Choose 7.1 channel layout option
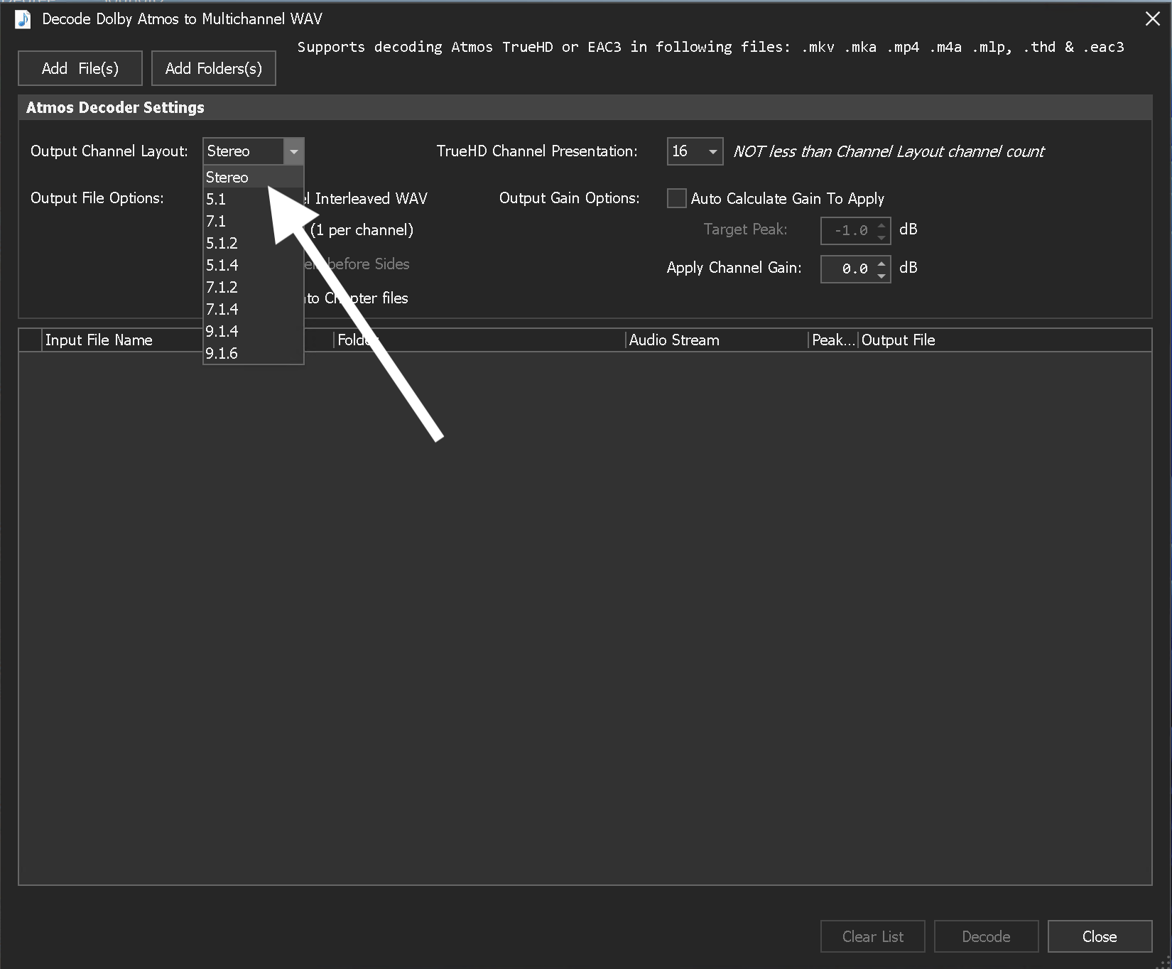1172x969 pixels. click(254, 221)
